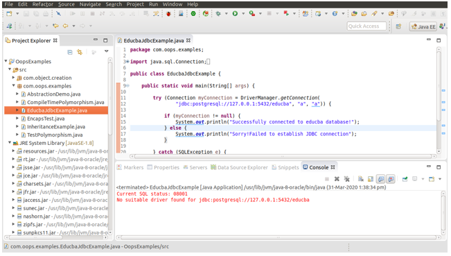Click the Open Type folder icon
The height and width of the screenshot is (256, 451).
[x=355, y=14]
